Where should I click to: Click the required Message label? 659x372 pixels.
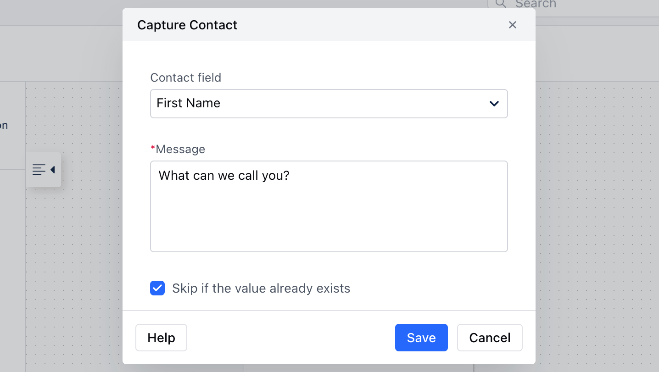[x=178, y=149]
